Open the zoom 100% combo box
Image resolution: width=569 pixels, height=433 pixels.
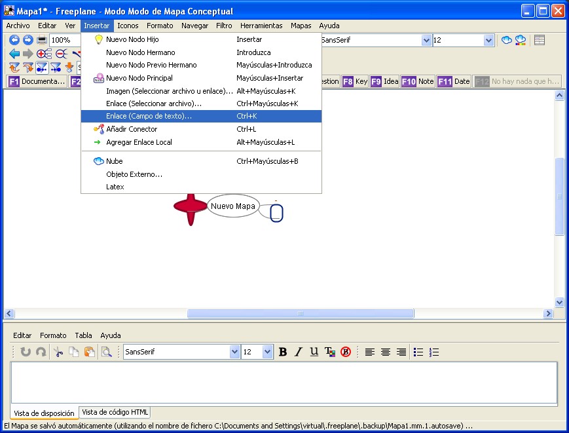65,40
